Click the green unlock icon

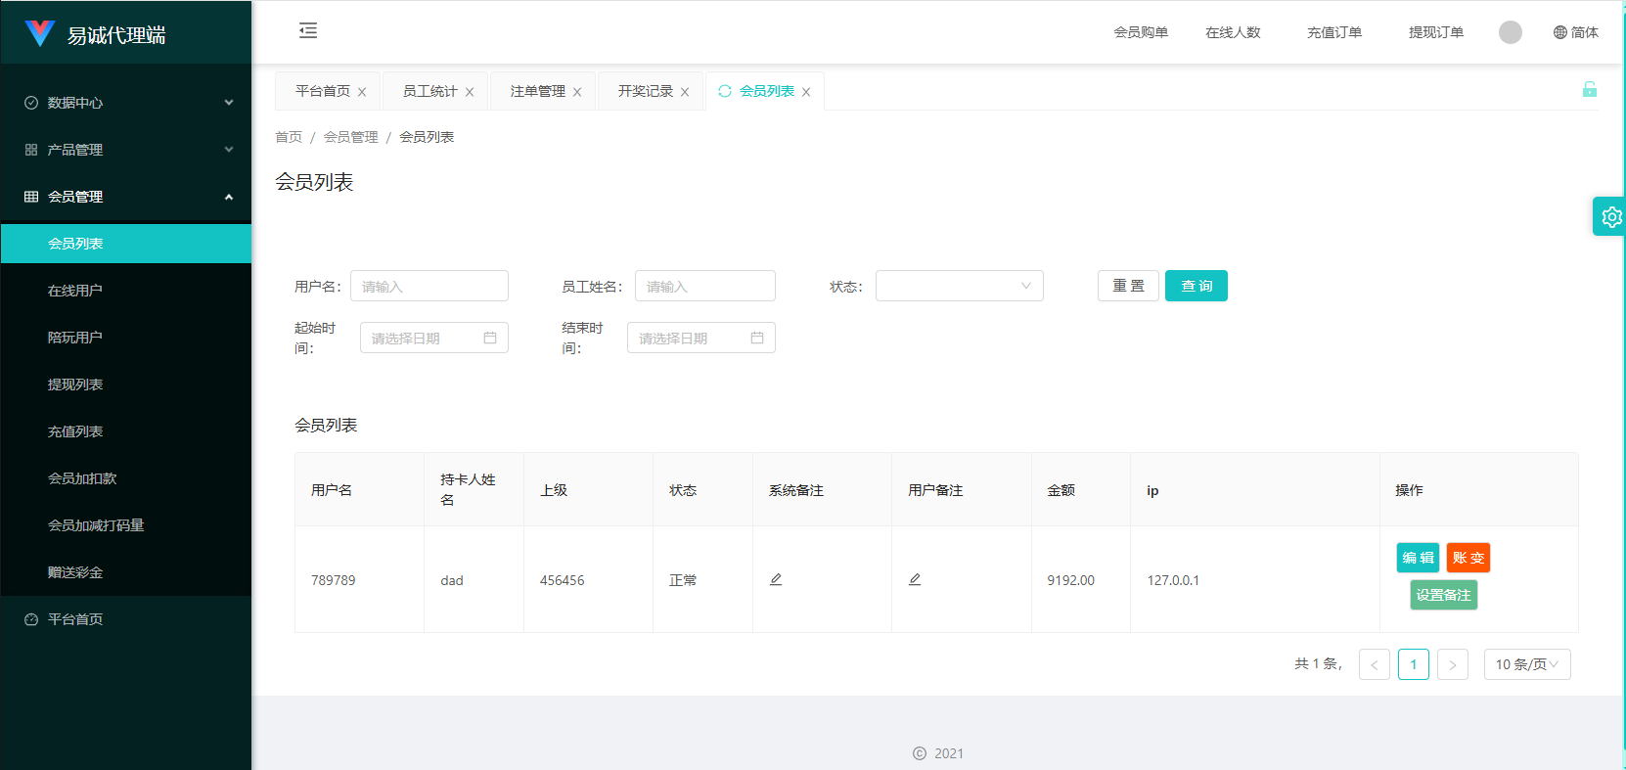[x=1589, y=90]
